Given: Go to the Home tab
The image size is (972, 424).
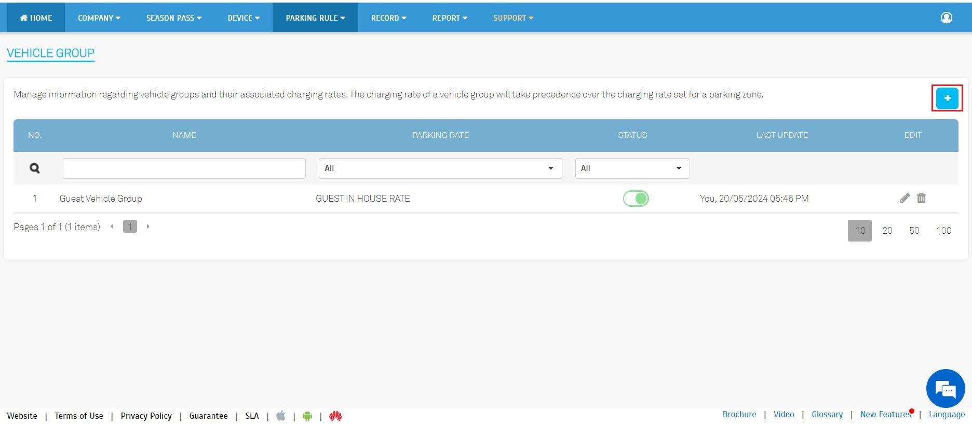Looking at the screenshot, I should [x=36, y=18].
